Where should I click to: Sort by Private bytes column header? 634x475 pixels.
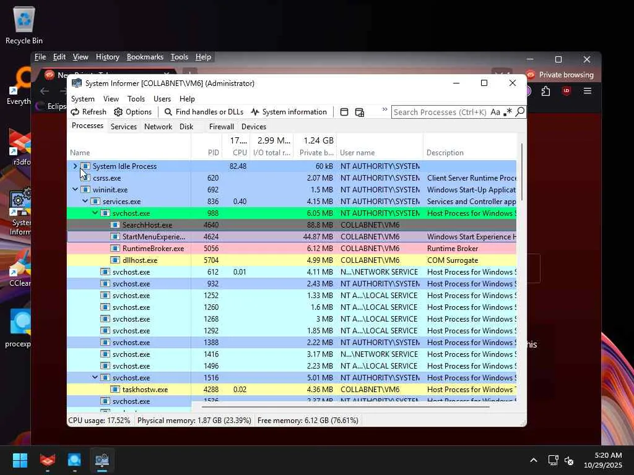(316, 153)
